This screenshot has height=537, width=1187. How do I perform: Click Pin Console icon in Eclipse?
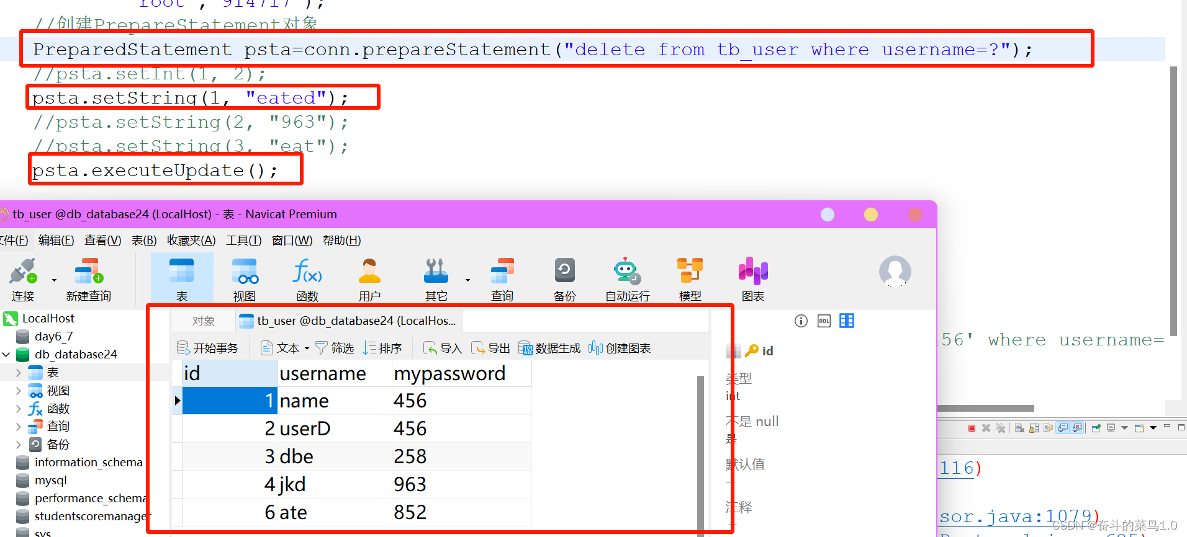[1096, 428]
